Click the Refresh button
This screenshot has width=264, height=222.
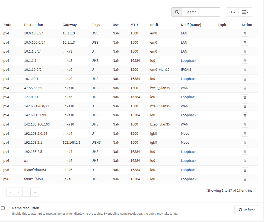[247, 210]
